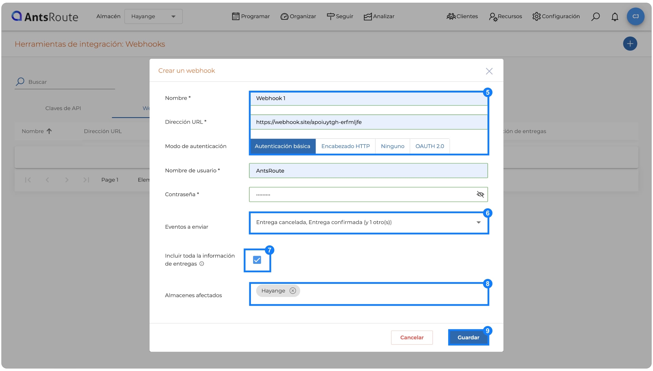Click the Guardar button

tap(468, 338)
